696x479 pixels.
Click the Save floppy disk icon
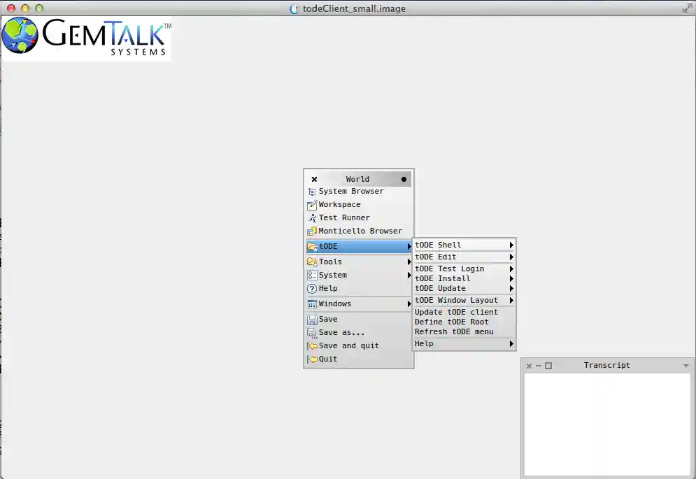pos(312,320)
